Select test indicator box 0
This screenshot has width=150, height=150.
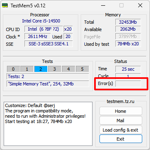click(13, 69)
